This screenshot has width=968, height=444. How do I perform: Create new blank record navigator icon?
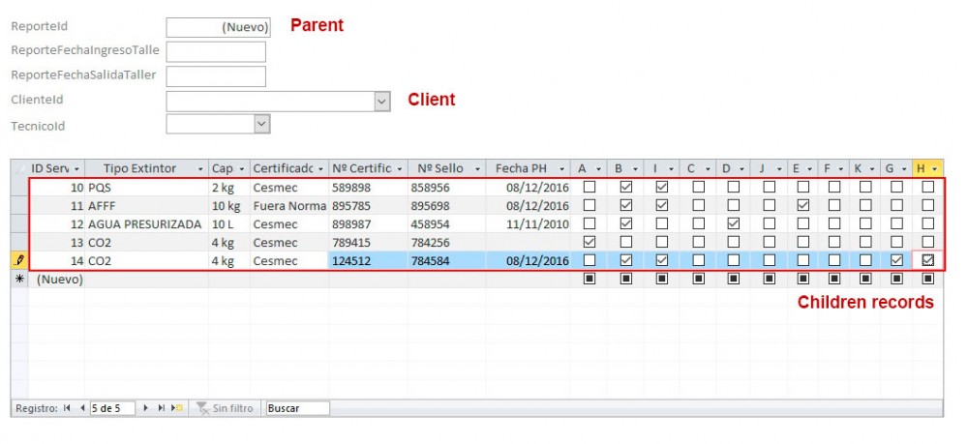pyautogui.click(x=176, y=409)
